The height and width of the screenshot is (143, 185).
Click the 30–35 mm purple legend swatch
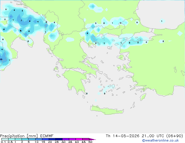(x=66, y=139)
